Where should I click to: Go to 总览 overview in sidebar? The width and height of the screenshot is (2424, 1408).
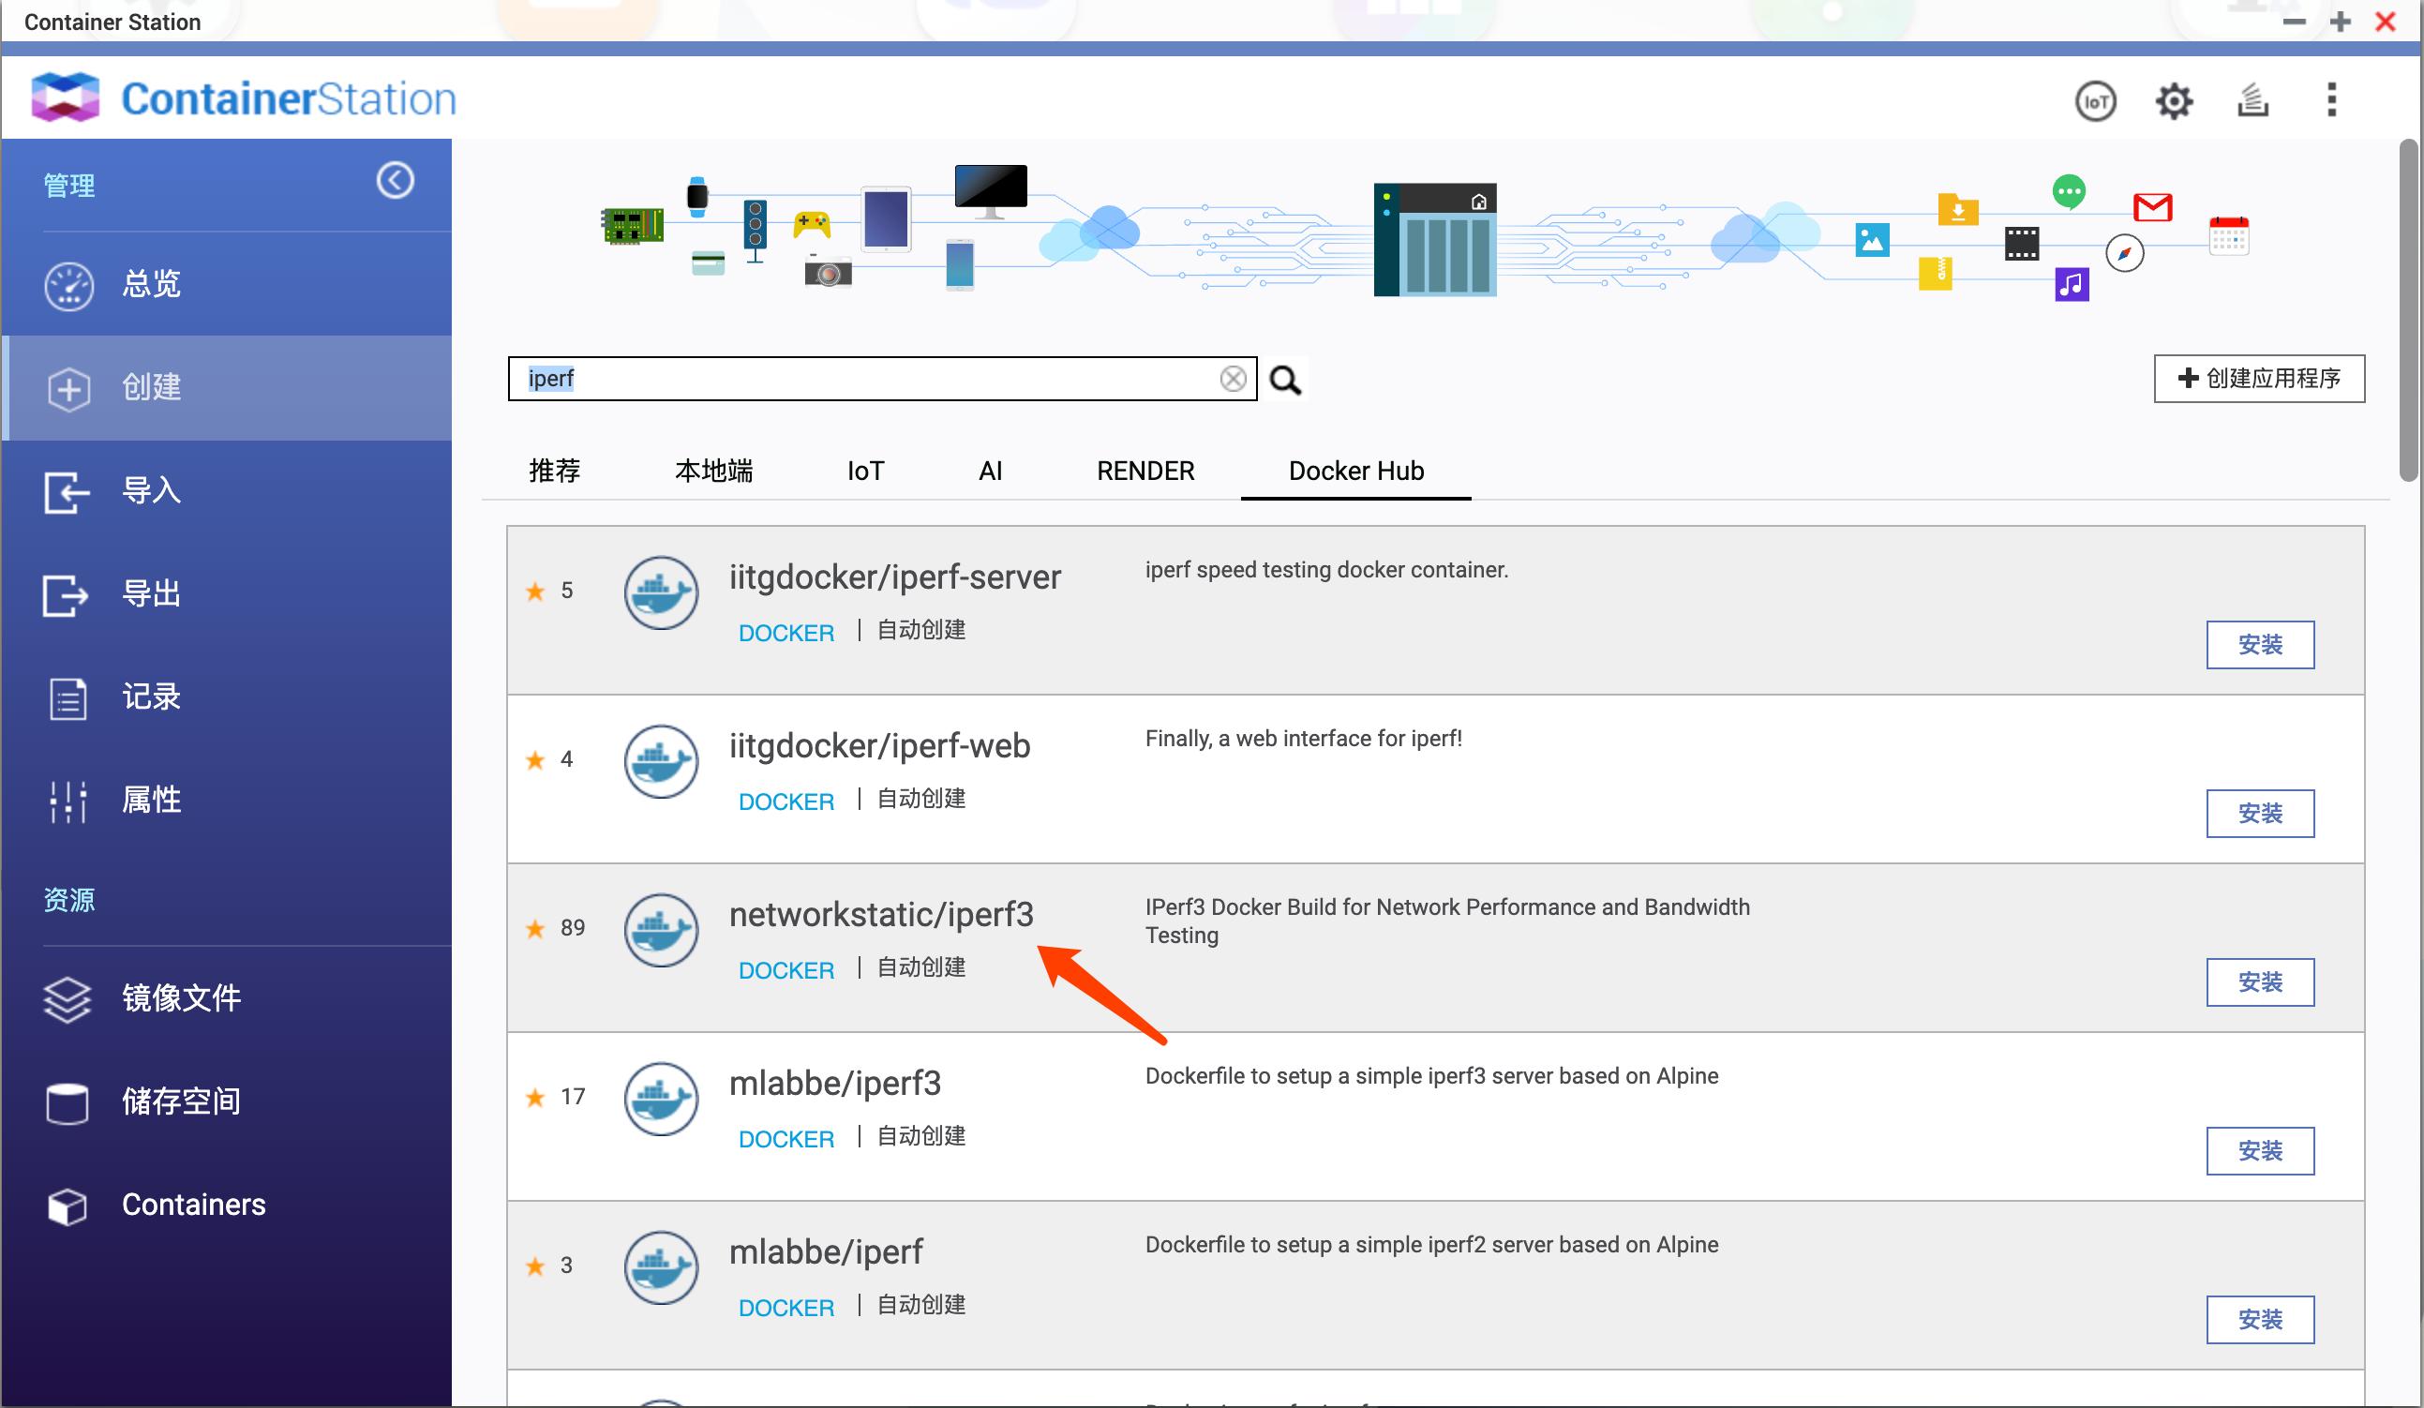point(151,284)
